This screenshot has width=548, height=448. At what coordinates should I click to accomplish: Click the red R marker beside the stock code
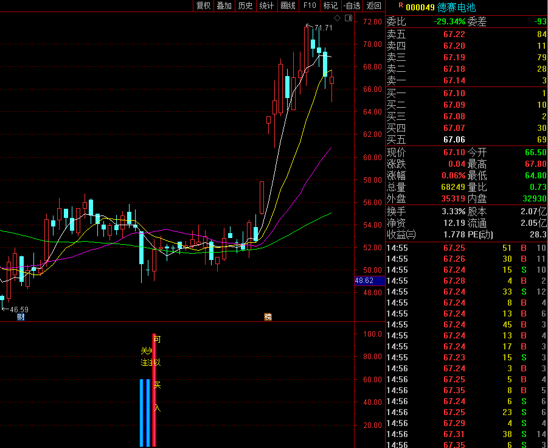click(401, 5)
